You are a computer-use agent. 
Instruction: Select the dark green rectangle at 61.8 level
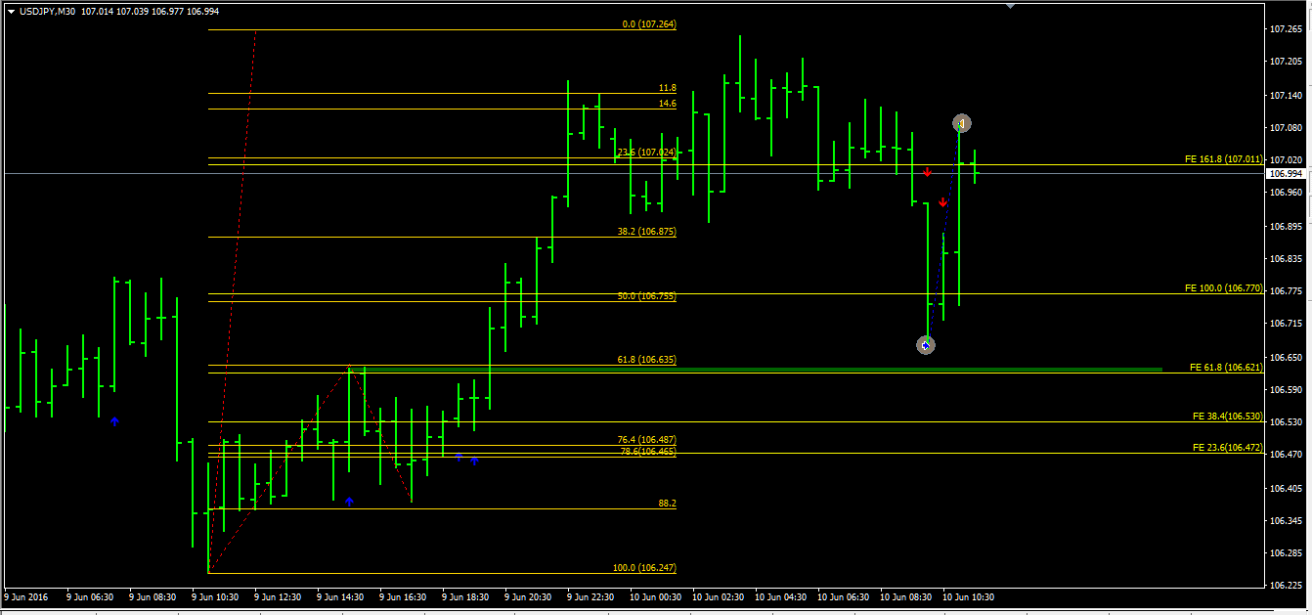point(756,370)
